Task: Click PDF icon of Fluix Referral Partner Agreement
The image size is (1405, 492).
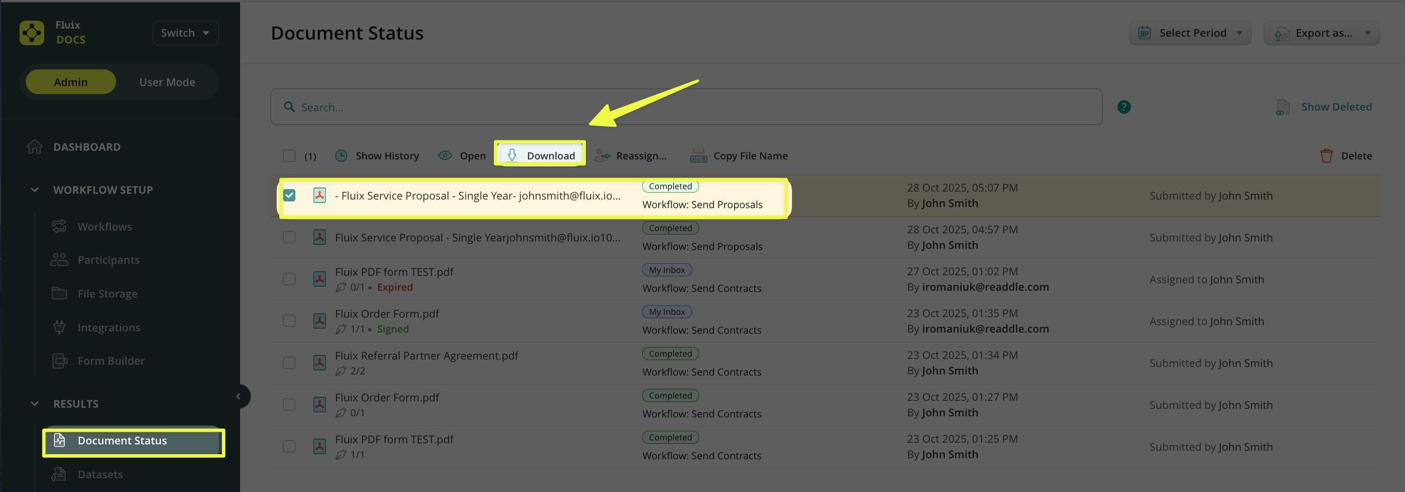Action: coord(320,363)
